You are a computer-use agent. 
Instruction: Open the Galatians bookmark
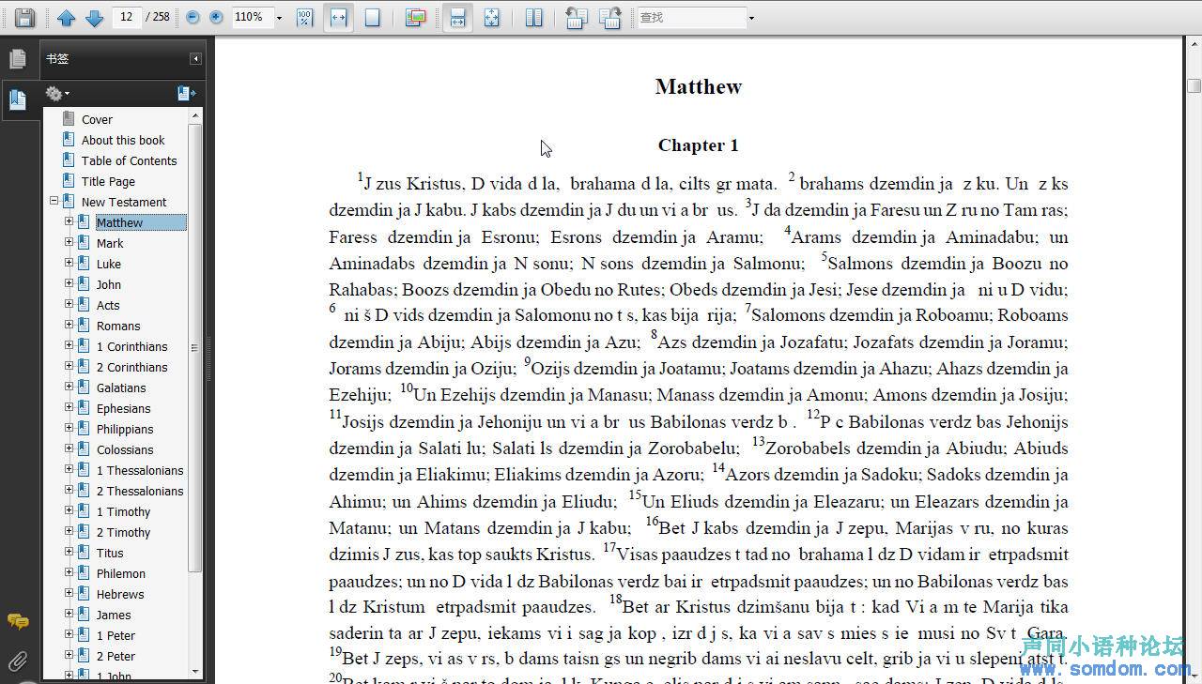pyautogui.click(x=121, y=388)
